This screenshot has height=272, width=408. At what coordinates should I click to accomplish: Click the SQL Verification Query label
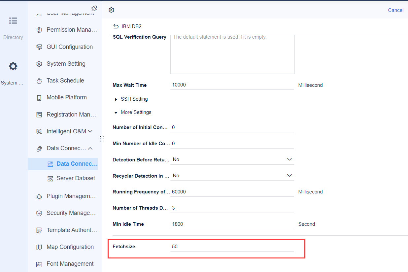pos(140,37)
